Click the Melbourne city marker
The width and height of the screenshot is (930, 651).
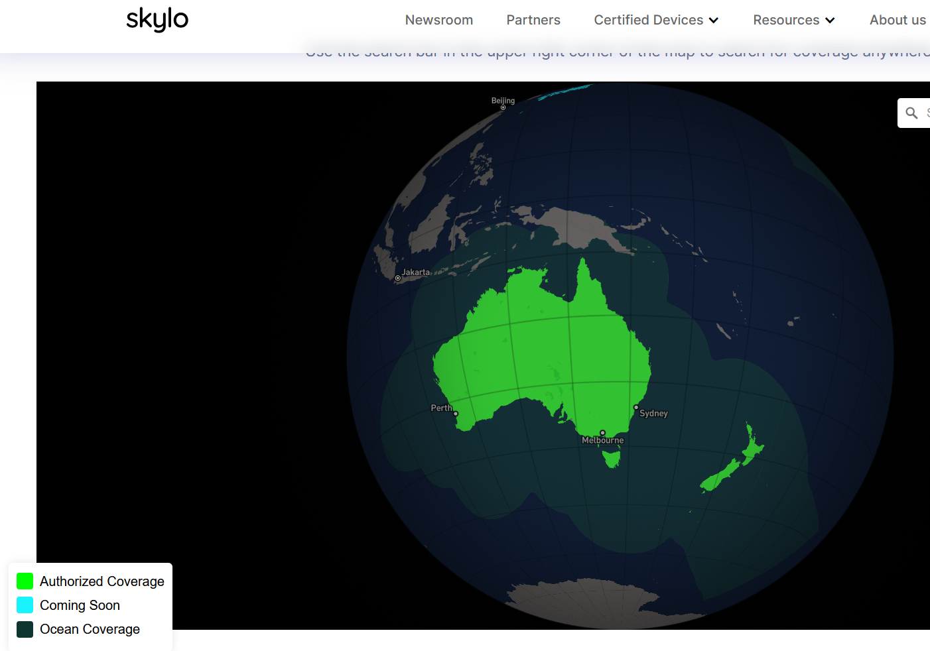[602, 433]
